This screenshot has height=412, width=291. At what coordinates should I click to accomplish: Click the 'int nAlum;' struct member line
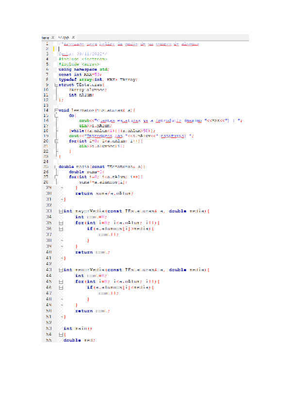click(81, 95)
